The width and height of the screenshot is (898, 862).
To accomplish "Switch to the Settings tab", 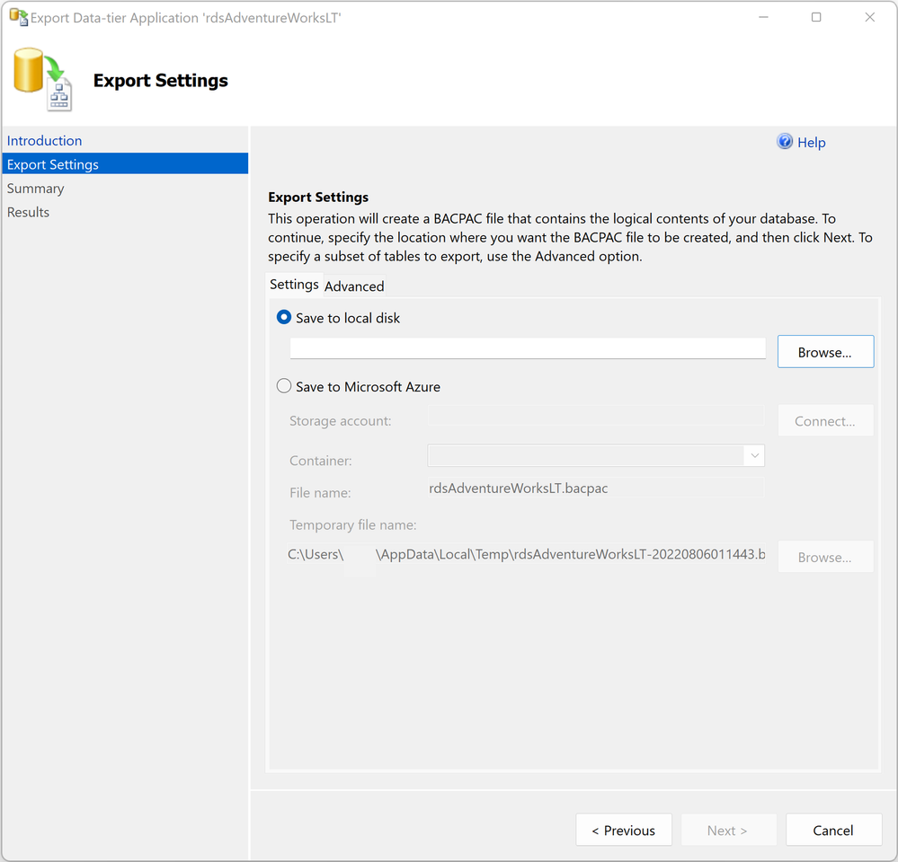I will 294,285.
